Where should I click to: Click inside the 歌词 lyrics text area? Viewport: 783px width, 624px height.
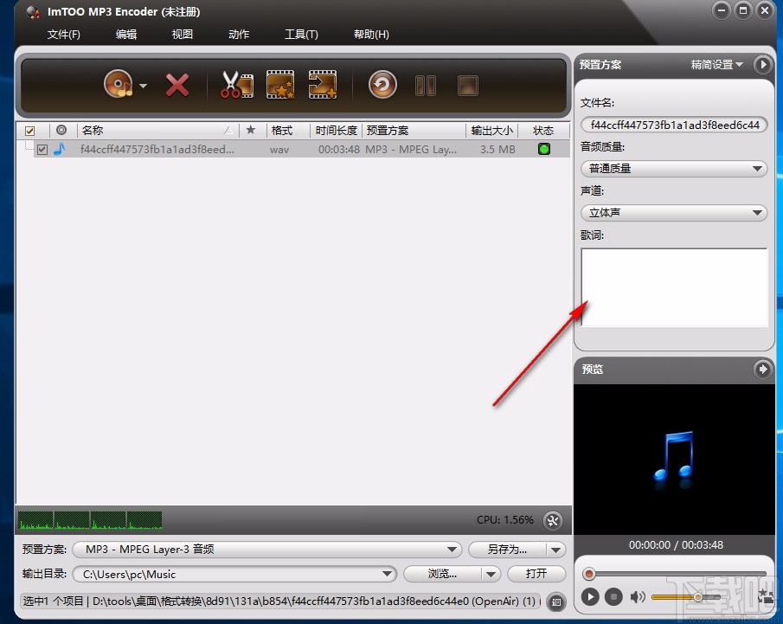coord(673,286)
